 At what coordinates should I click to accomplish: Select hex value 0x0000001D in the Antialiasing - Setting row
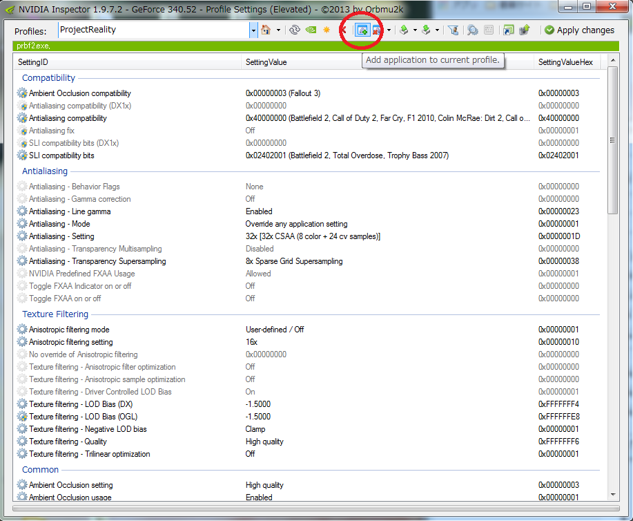point(558,236)
